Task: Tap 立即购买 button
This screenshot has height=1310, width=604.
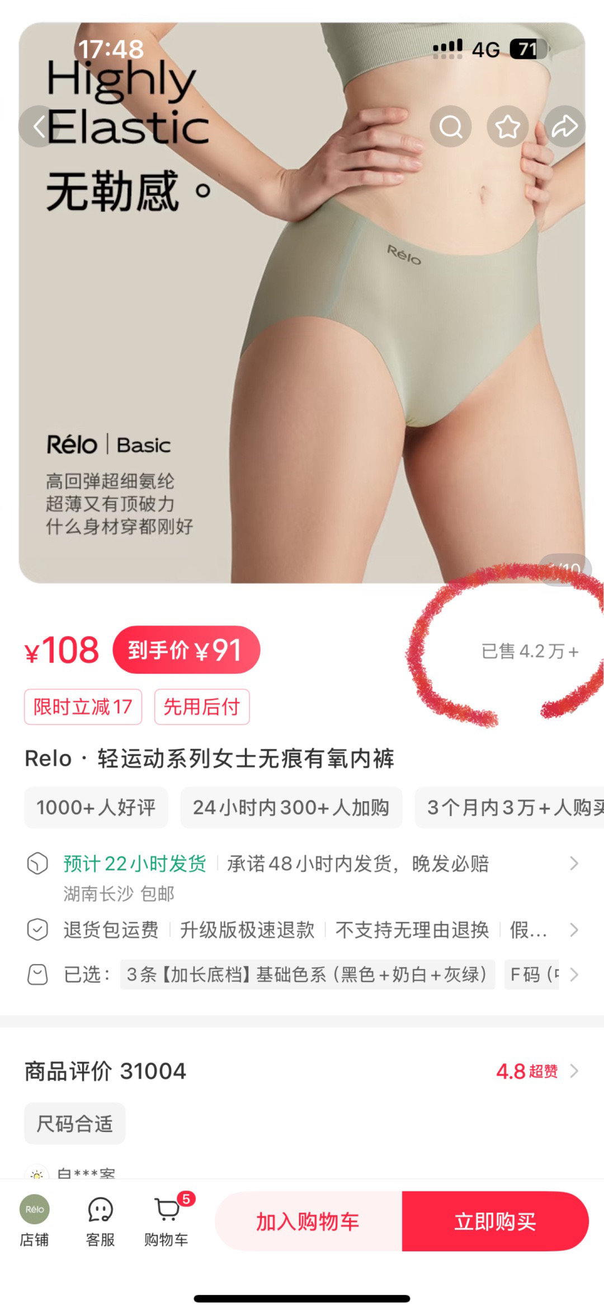Action: 496,1222
